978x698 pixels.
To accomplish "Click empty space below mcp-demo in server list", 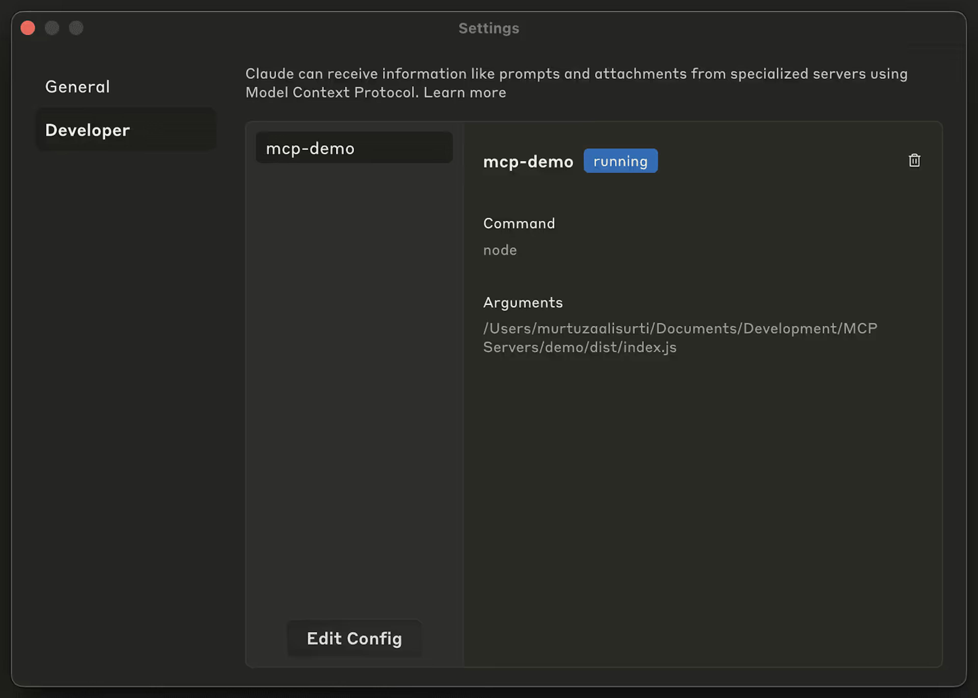I will click(354, 365).
